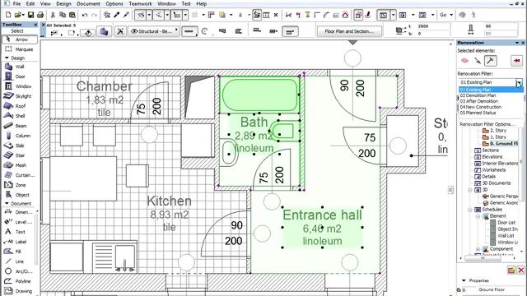Click the Floor Plan and Section button
The image size is (527, 296).
tap(349, 31)
